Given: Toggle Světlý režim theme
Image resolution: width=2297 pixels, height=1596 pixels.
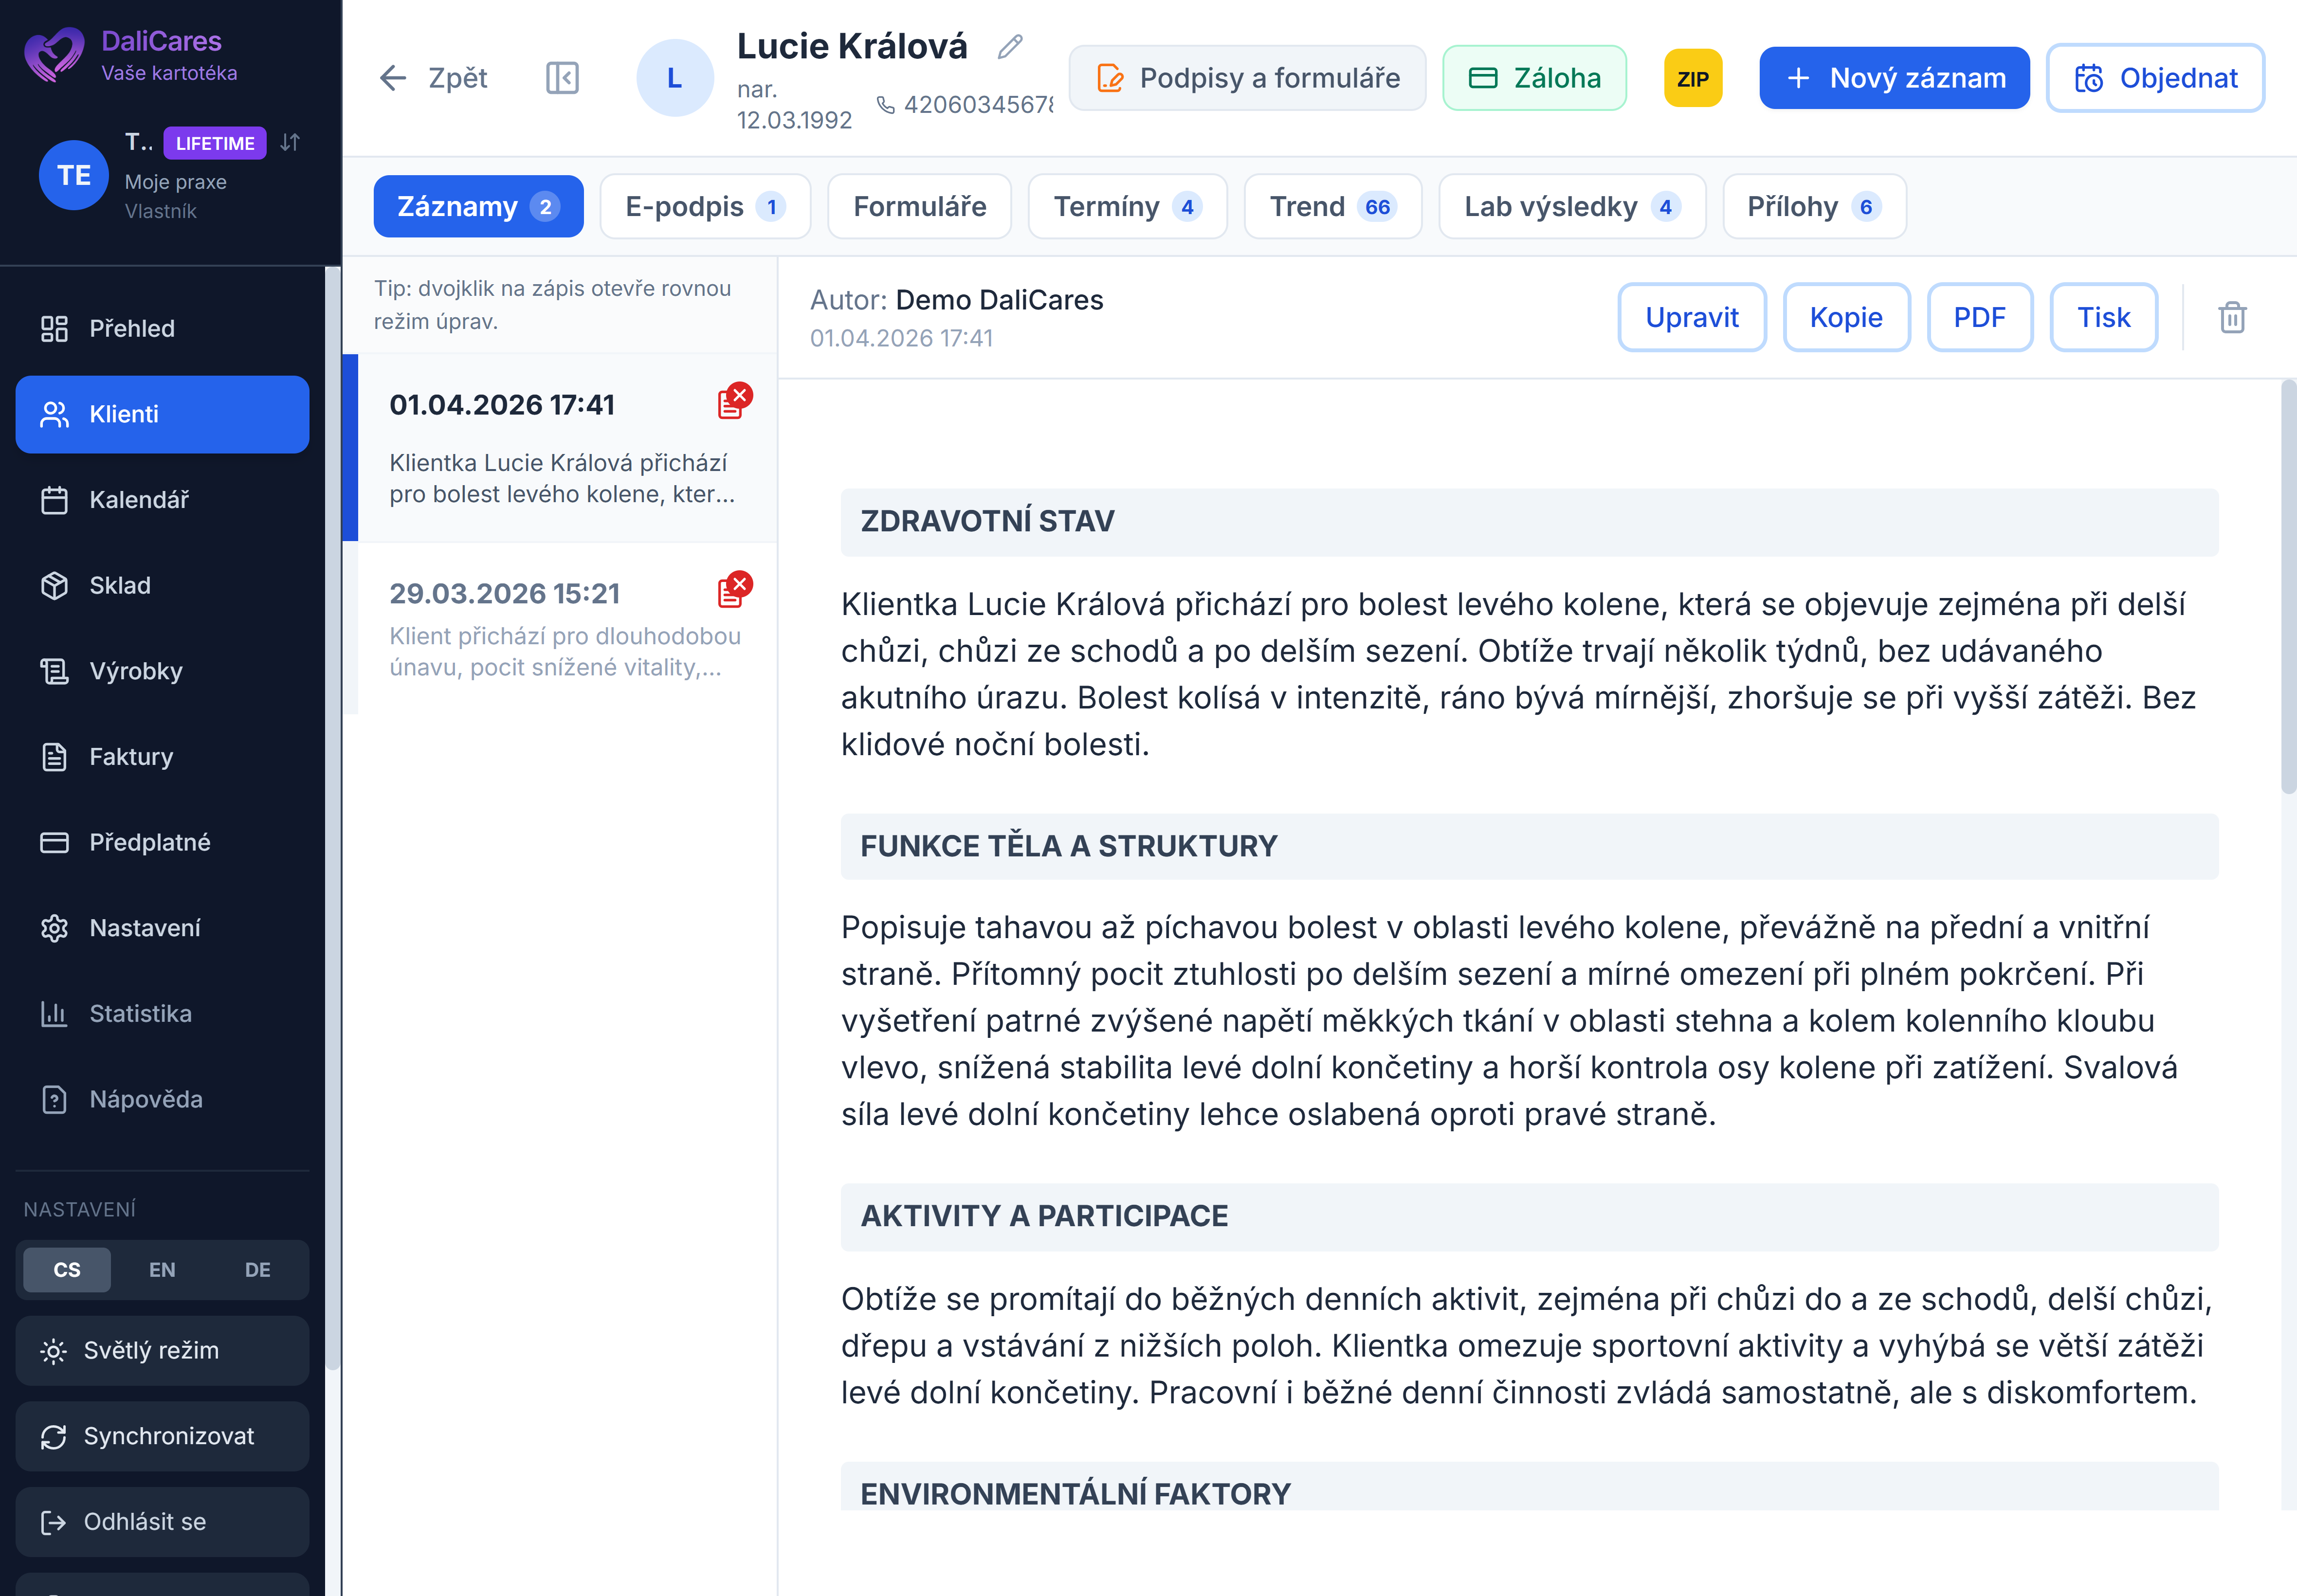Looking at the screenshot, I should 162,1351.
